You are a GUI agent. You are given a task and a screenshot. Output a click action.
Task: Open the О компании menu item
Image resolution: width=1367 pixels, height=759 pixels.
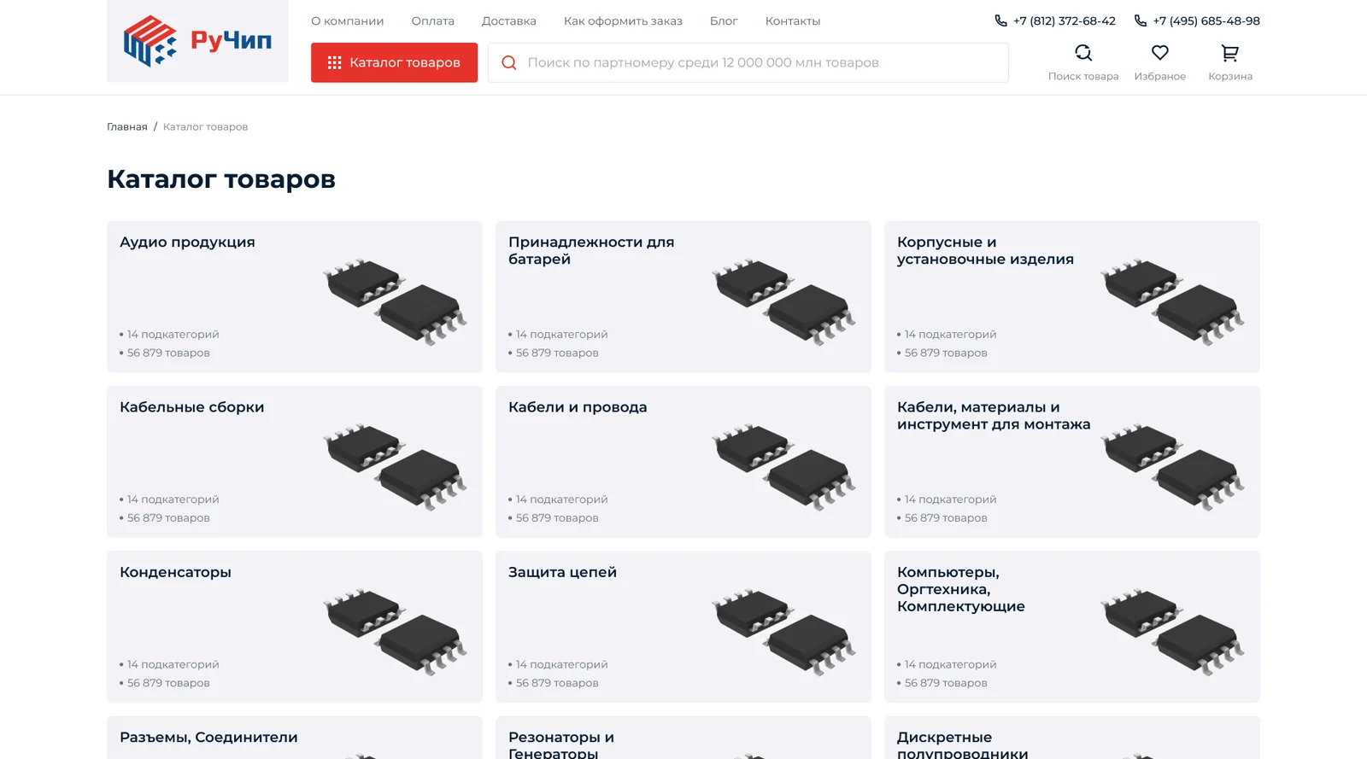point(347,20)
